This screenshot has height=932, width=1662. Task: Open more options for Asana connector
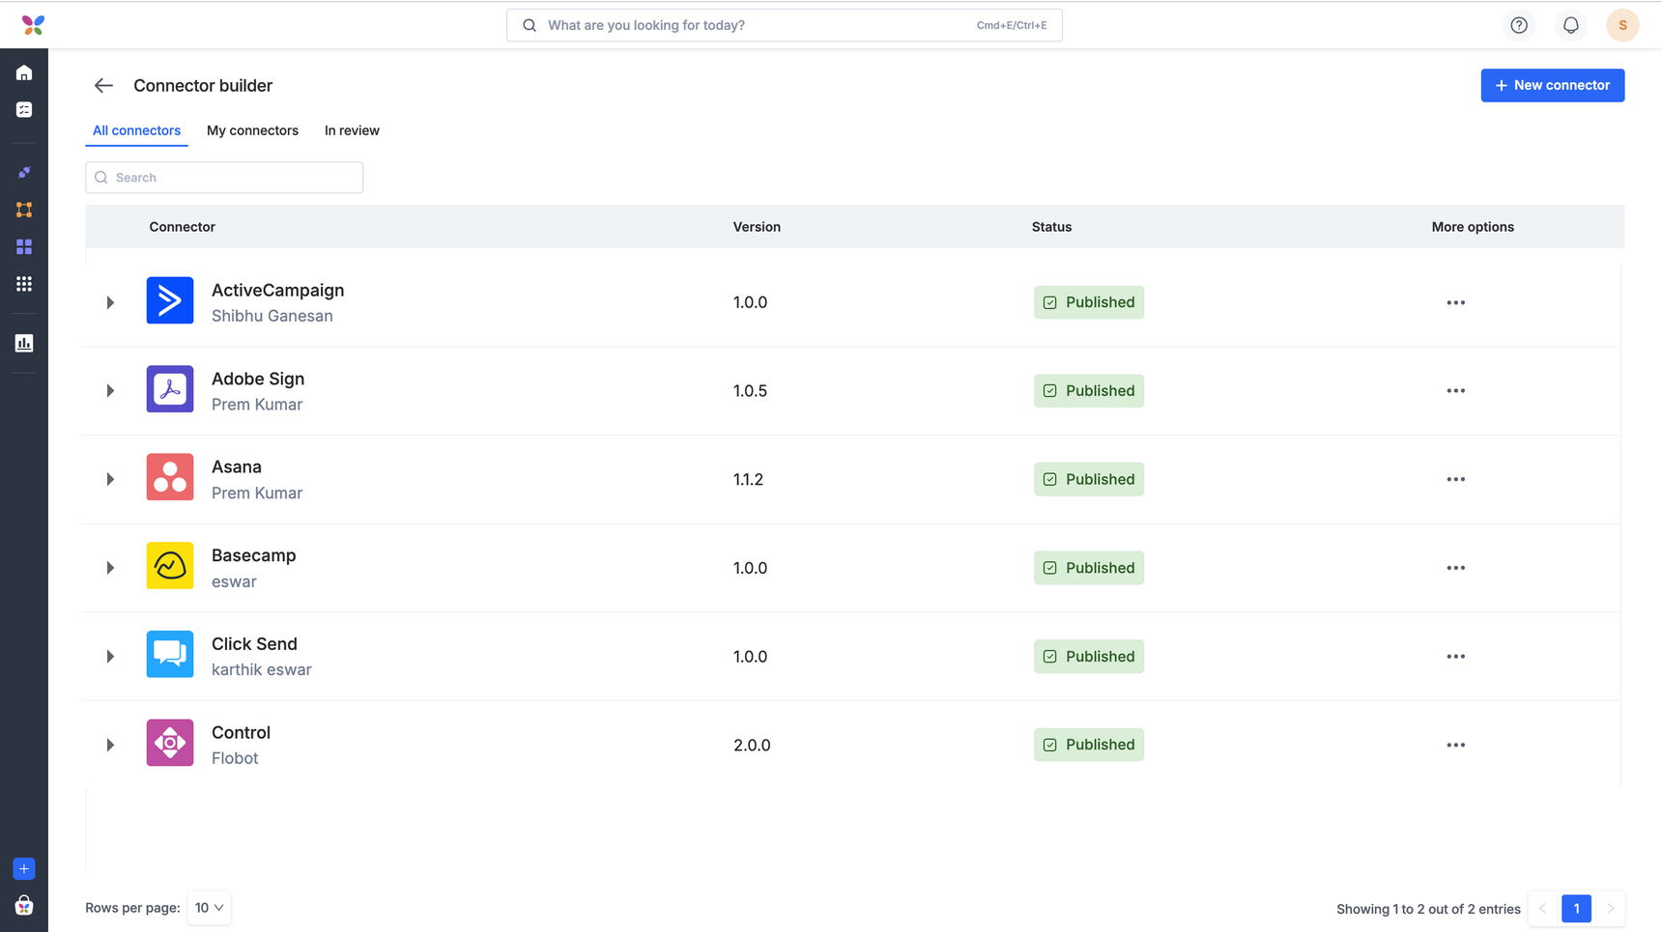[x=1455, y=479]
